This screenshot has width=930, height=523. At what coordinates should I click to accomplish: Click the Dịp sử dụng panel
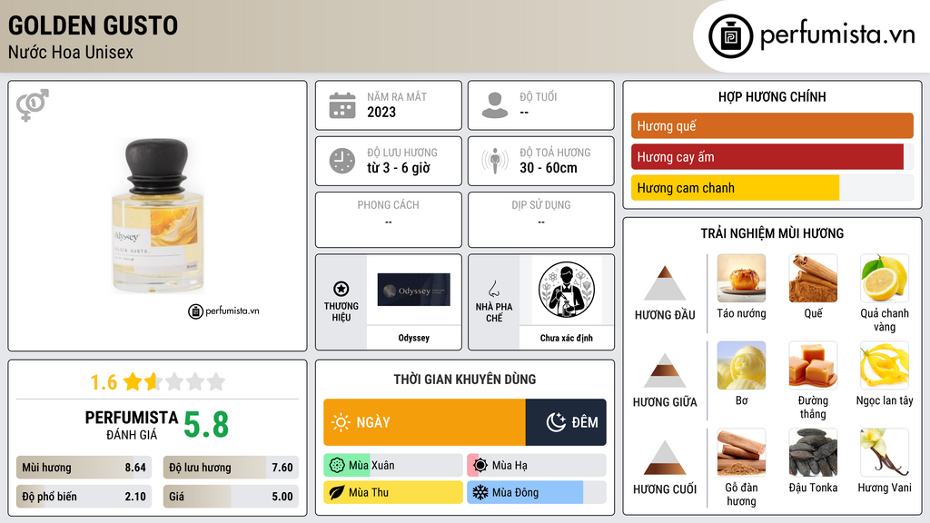tap(541, 220)
